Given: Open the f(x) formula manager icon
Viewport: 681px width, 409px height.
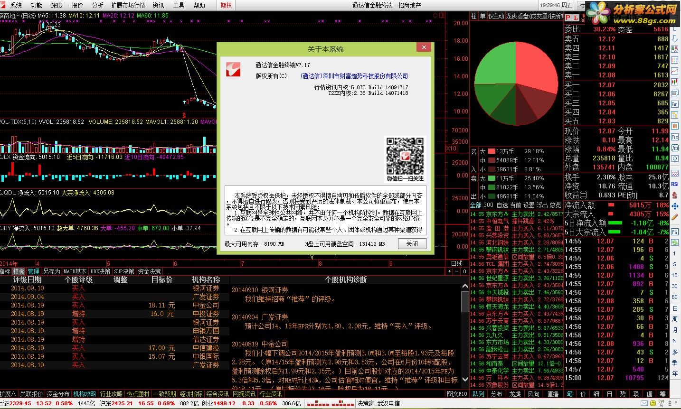Looking at the screenshot, I should [x=675, y=148].
